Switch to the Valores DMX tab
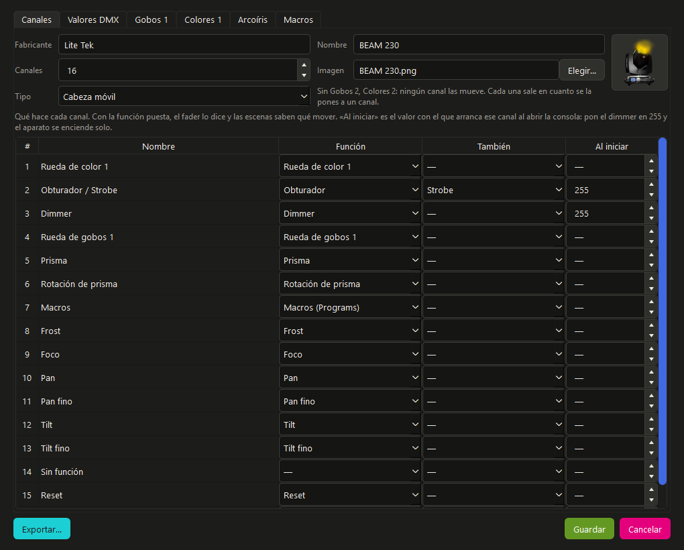This screenshot has height=550, width=684. [x=93, y=19]
